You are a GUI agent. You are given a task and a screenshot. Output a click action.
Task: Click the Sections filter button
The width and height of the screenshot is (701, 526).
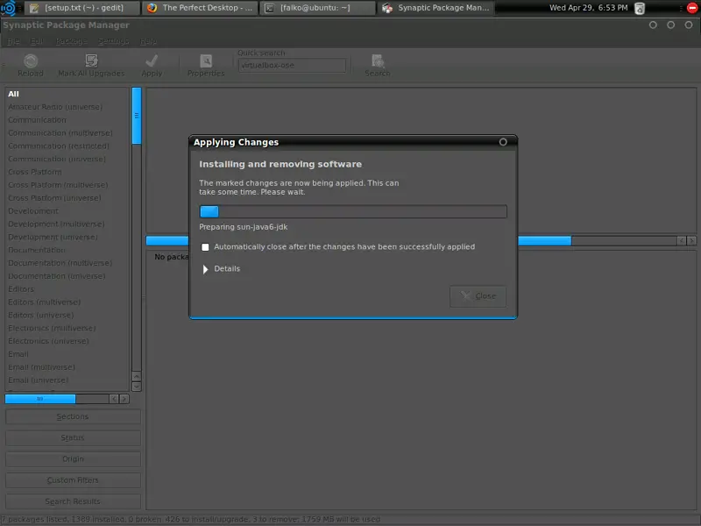pyautogui.click(x=73, y=417)
